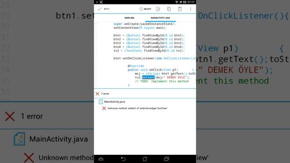This screenshot has height=163, width=290.
Task: Tap the screenshot notification icon in status bar
Action: click(x=101, y=2)
